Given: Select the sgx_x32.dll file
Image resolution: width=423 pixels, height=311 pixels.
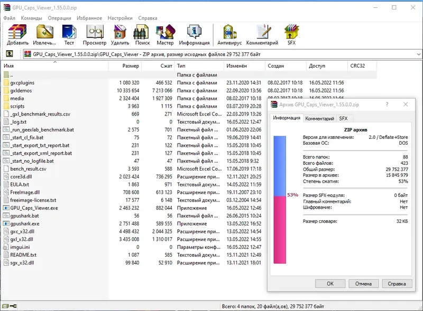Looking at the screenshot, I should 22,262.
